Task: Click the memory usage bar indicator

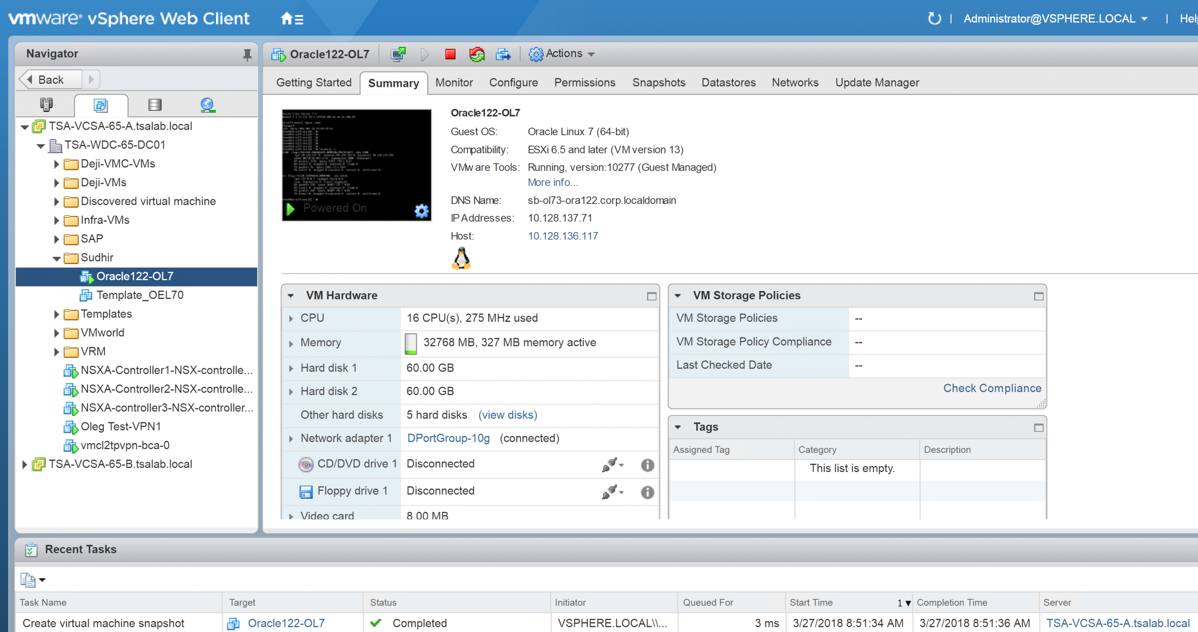Action: pos(410,343)
